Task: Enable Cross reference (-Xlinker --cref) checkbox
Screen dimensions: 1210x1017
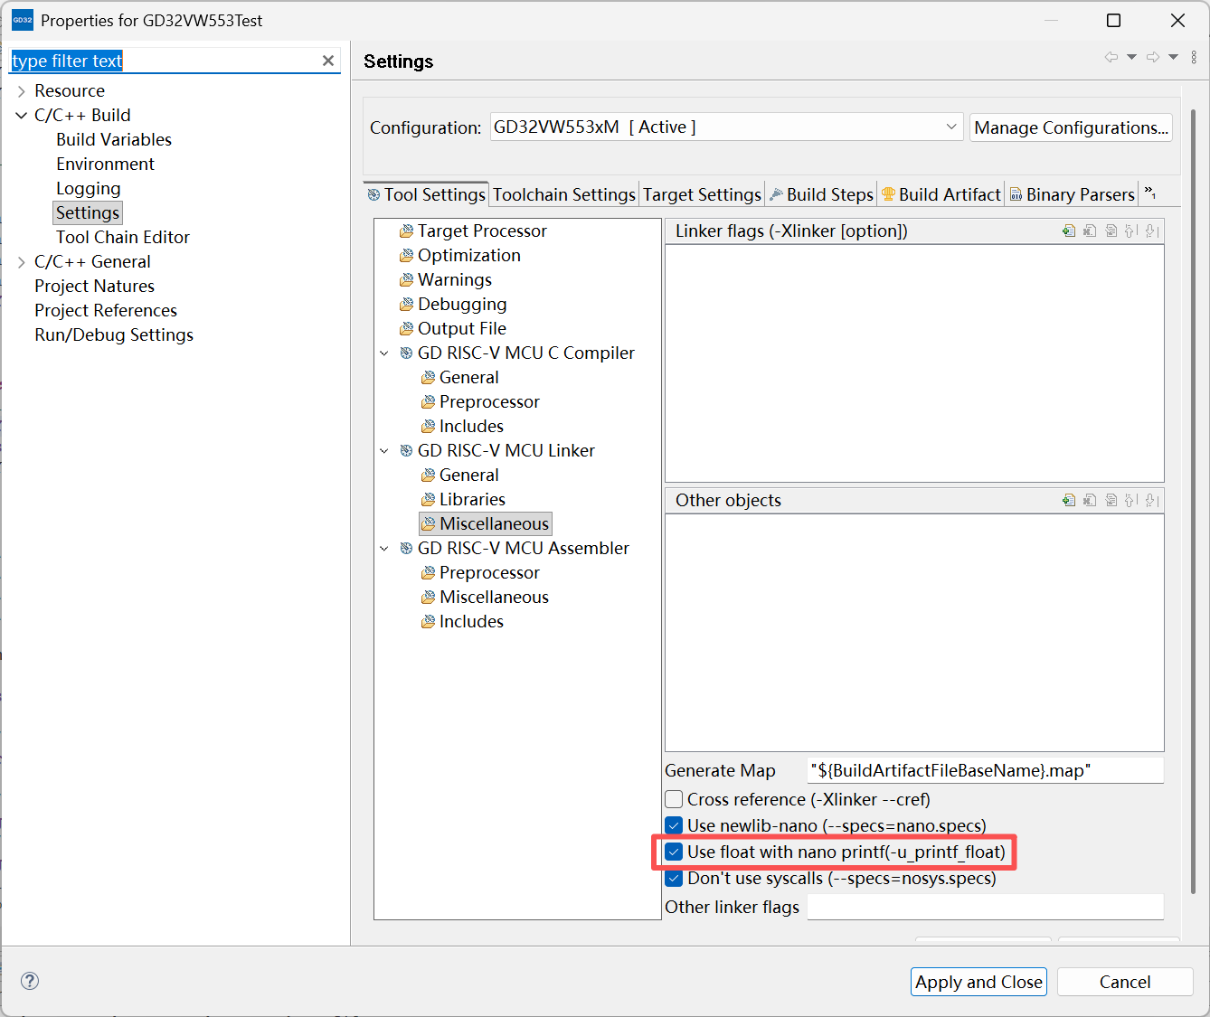Action: (674, 799)
